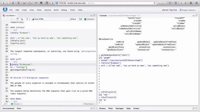
Task: Click the re-run previous region icon
Action: coord(80,19)
